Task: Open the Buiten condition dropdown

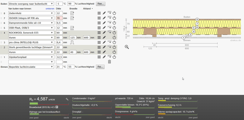Action: click(31, 4)
